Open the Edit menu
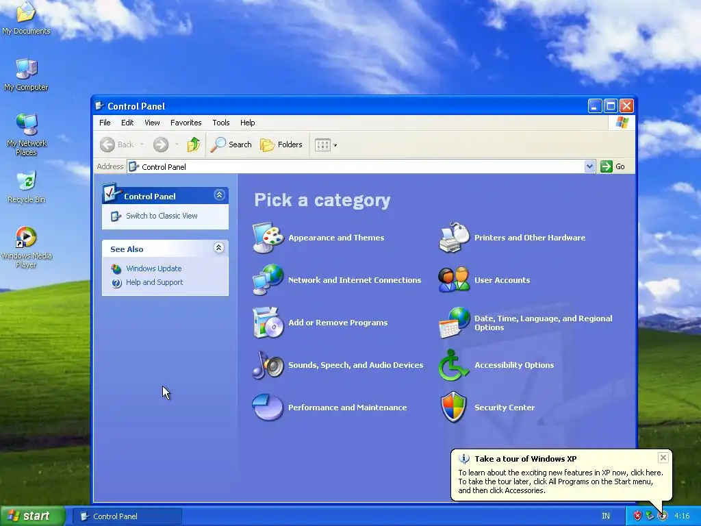701x526 pixels. pyautogui.click(x=127, y=123)
